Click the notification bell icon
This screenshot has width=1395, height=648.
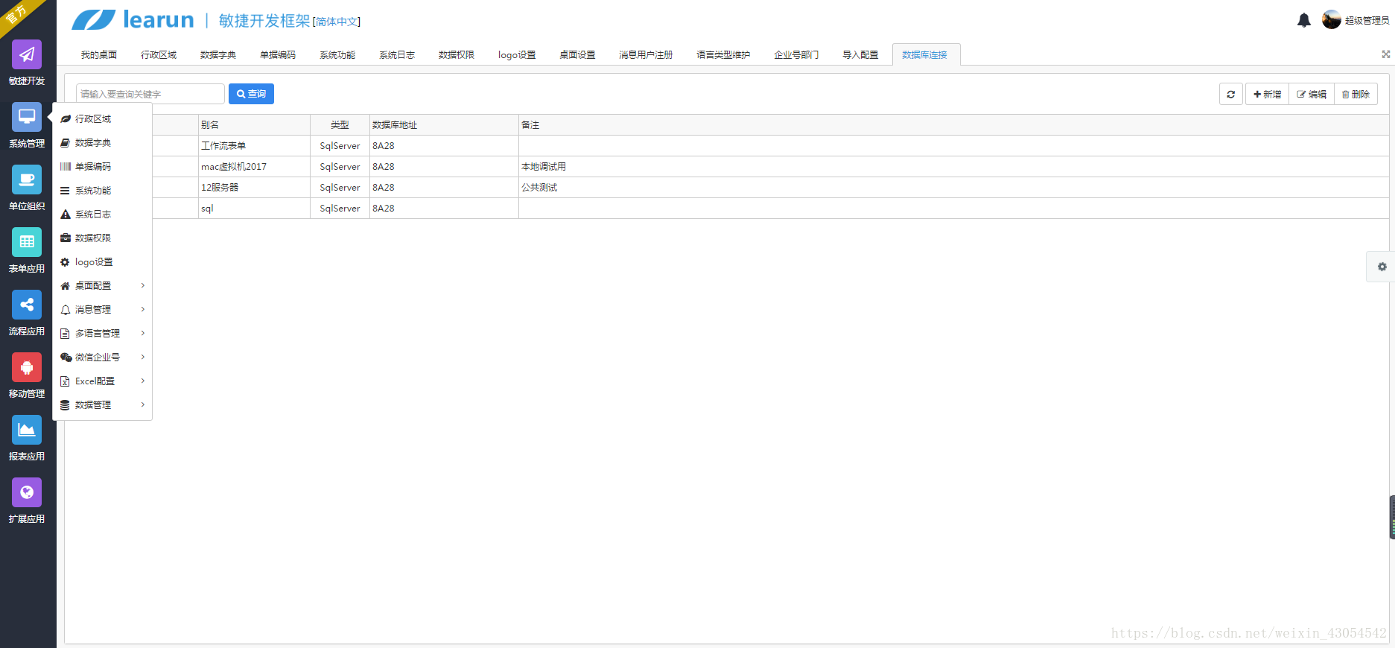(x=1303, y=20)
